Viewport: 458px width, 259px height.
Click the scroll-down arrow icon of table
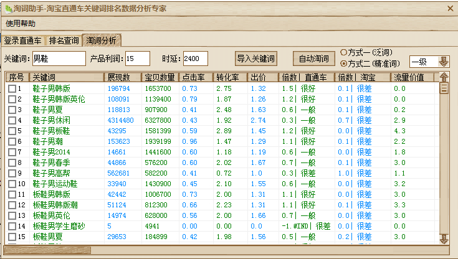444,239
